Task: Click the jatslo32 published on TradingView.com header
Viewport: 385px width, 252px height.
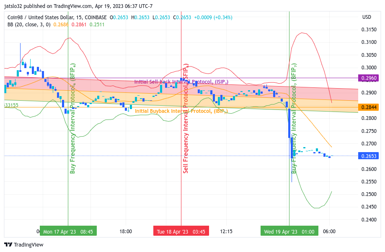Action: click(x=78, y=6)
